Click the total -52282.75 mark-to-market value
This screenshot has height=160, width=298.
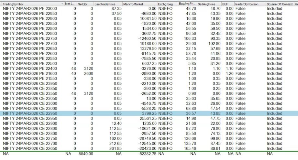(148, 154)
